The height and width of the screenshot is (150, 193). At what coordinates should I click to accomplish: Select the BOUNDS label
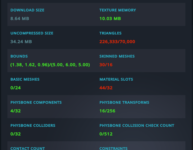[x=19, y=56]
